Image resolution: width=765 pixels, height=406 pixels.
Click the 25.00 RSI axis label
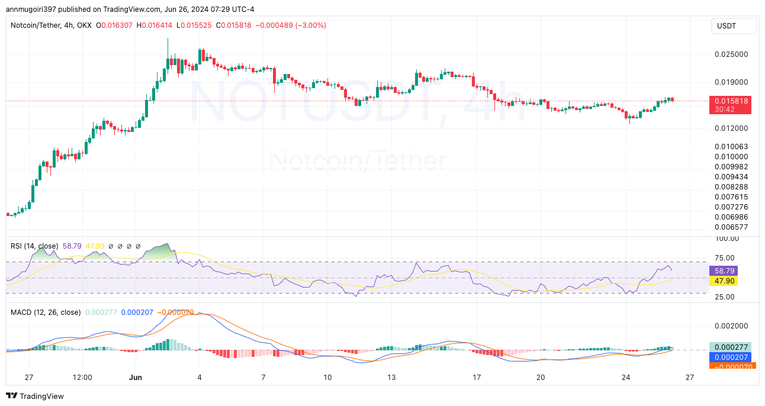pos(725,297)
